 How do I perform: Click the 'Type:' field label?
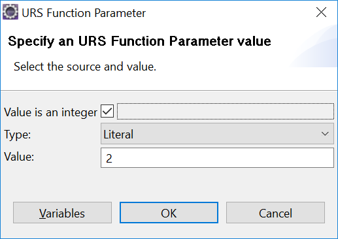click(x=18, y=135)
